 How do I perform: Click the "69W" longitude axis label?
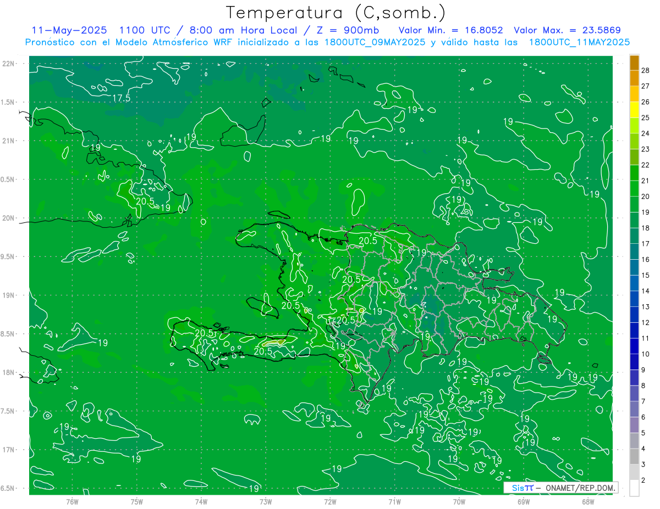524,501
